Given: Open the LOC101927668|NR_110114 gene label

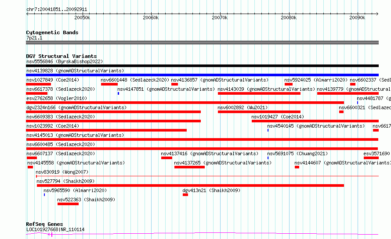Looking at the screenshot, I should [55, 229].
